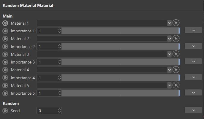Click the Seed value input field

47,111
